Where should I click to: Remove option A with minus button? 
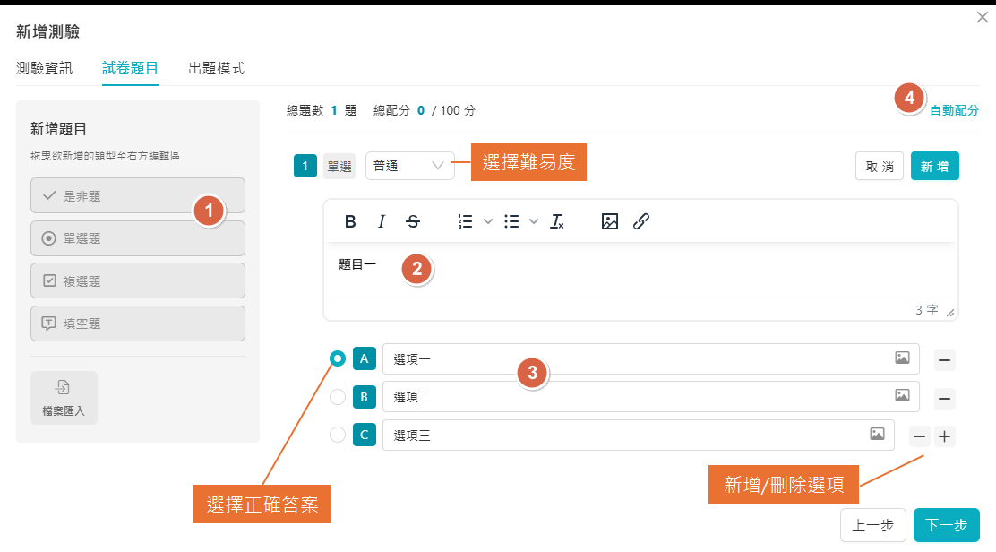pos(945,360)
